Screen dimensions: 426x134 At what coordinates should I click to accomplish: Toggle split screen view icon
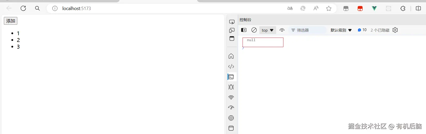point(418,8)
